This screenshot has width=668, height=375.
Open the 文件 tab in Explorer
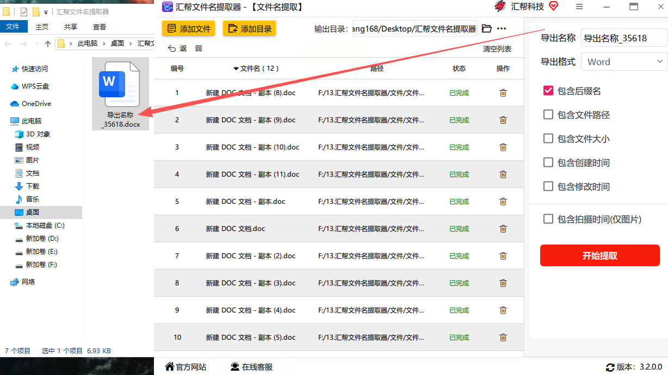point(14,27)
